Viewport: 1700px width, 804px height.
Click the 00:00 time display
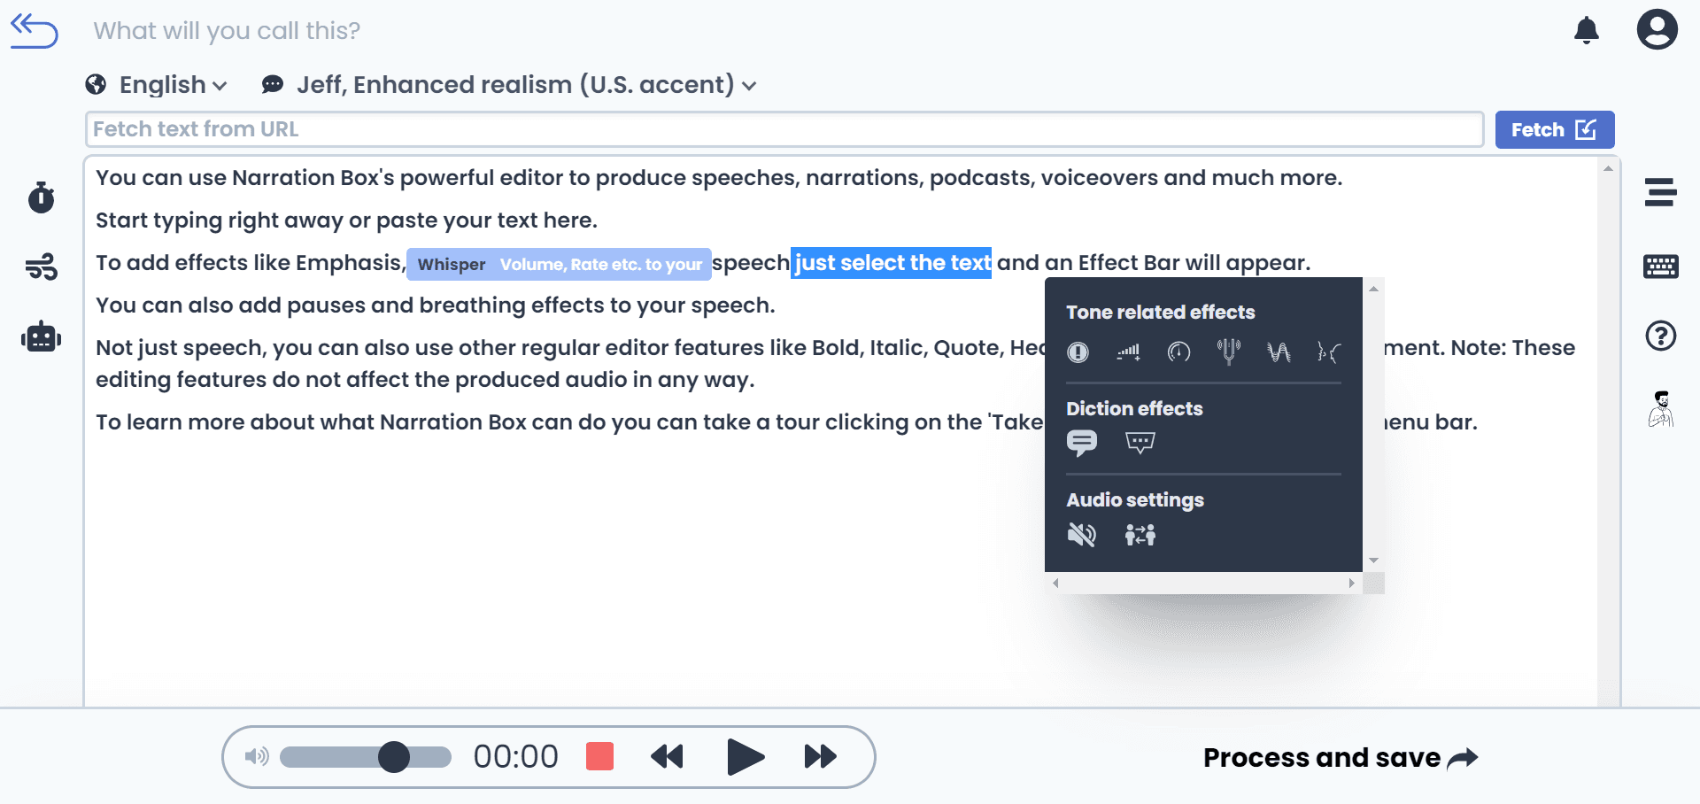coord(515,757)
